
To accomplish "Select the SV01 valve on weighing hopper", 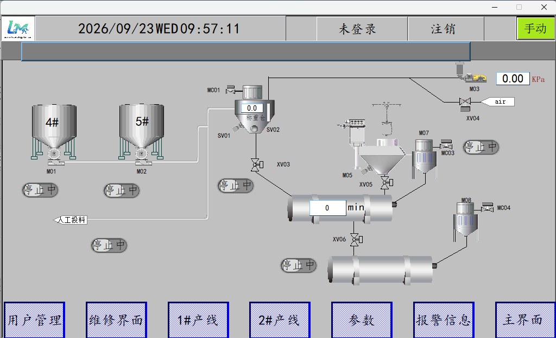I will (x=237, y=127).
